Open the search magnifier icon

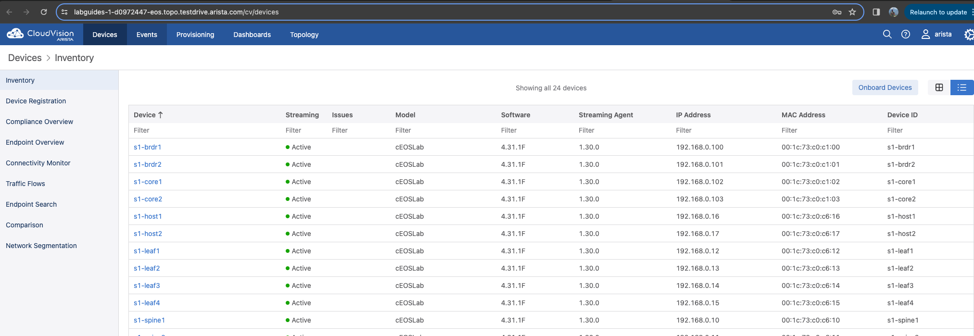[x=887, y=34]
